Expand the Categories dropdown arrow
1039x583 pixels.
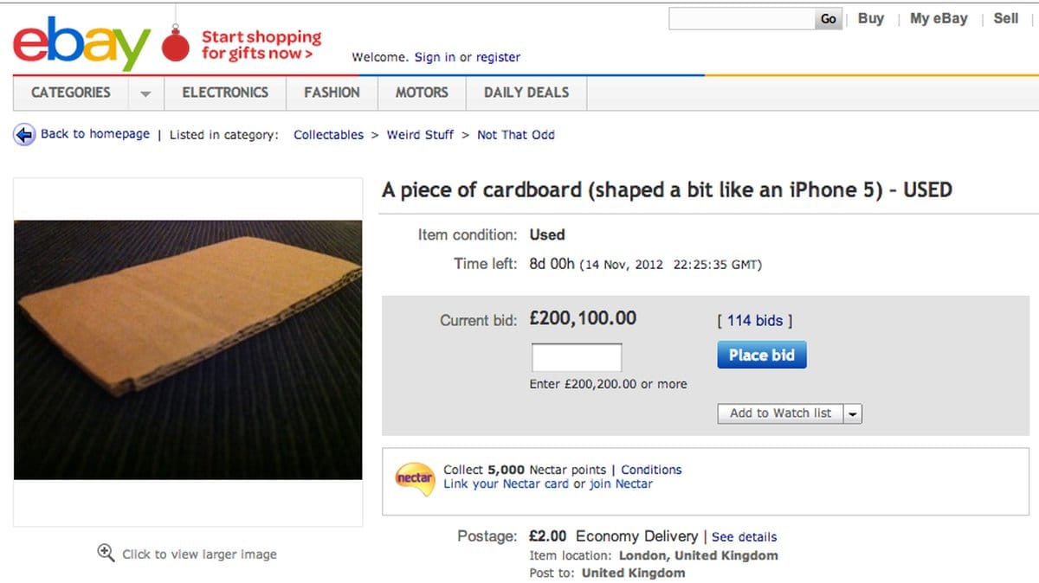(x=145, y=93)
